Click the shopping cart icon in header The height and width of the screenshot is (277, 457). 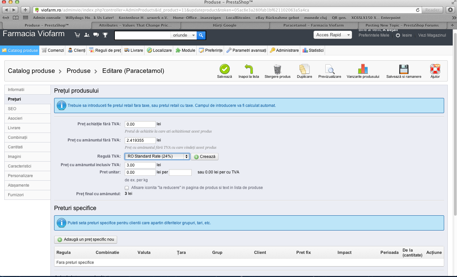pyautogui.click(x=78, y=35)
